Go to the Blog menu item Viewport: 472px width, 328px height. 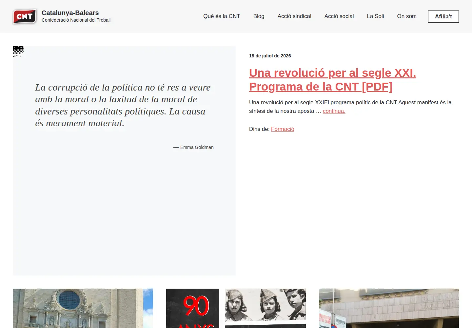(259, 16)
